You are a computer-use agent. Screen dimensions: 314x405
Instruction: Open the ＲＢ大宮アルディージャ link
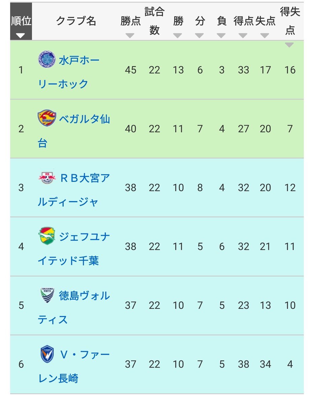pos(74,190)
